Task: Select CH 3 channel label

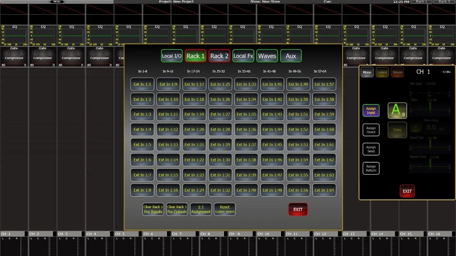Action: click(69, 233)
